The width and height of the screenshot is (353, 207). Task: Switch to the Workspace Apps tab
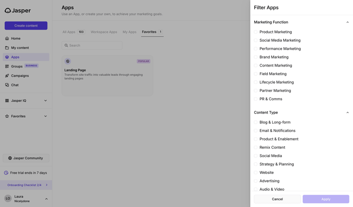pyautogui.click(x=104, y=32)
